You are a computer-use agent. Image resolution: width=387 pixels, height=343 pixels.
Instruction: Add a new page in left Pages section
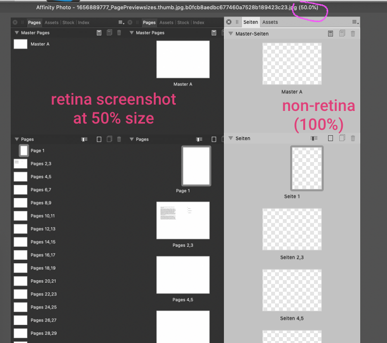point(99,140)
